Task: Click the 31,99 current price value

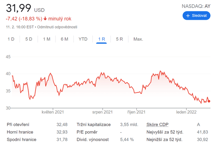Action: tap(19, 8)
